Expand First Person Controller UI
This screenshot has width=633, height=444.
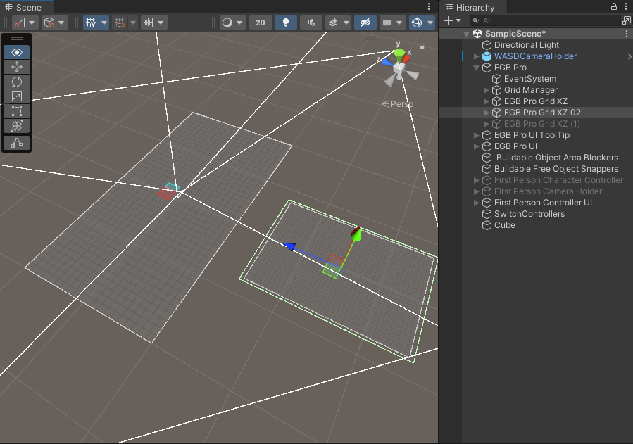477,203
